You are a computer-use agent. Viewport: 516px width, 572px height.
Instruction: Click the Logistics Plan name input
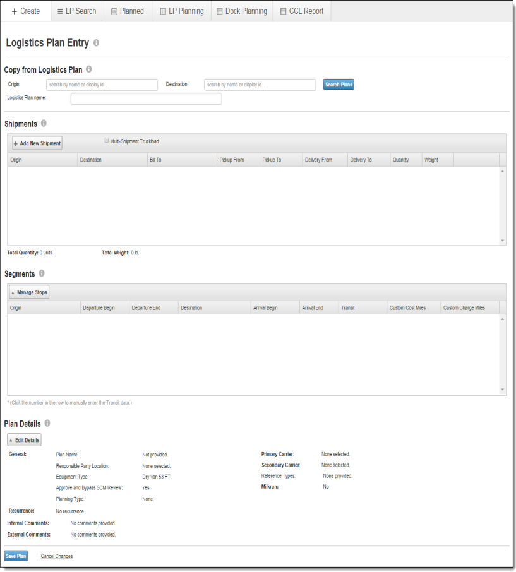pyautogui.click(x=146, y=98)
